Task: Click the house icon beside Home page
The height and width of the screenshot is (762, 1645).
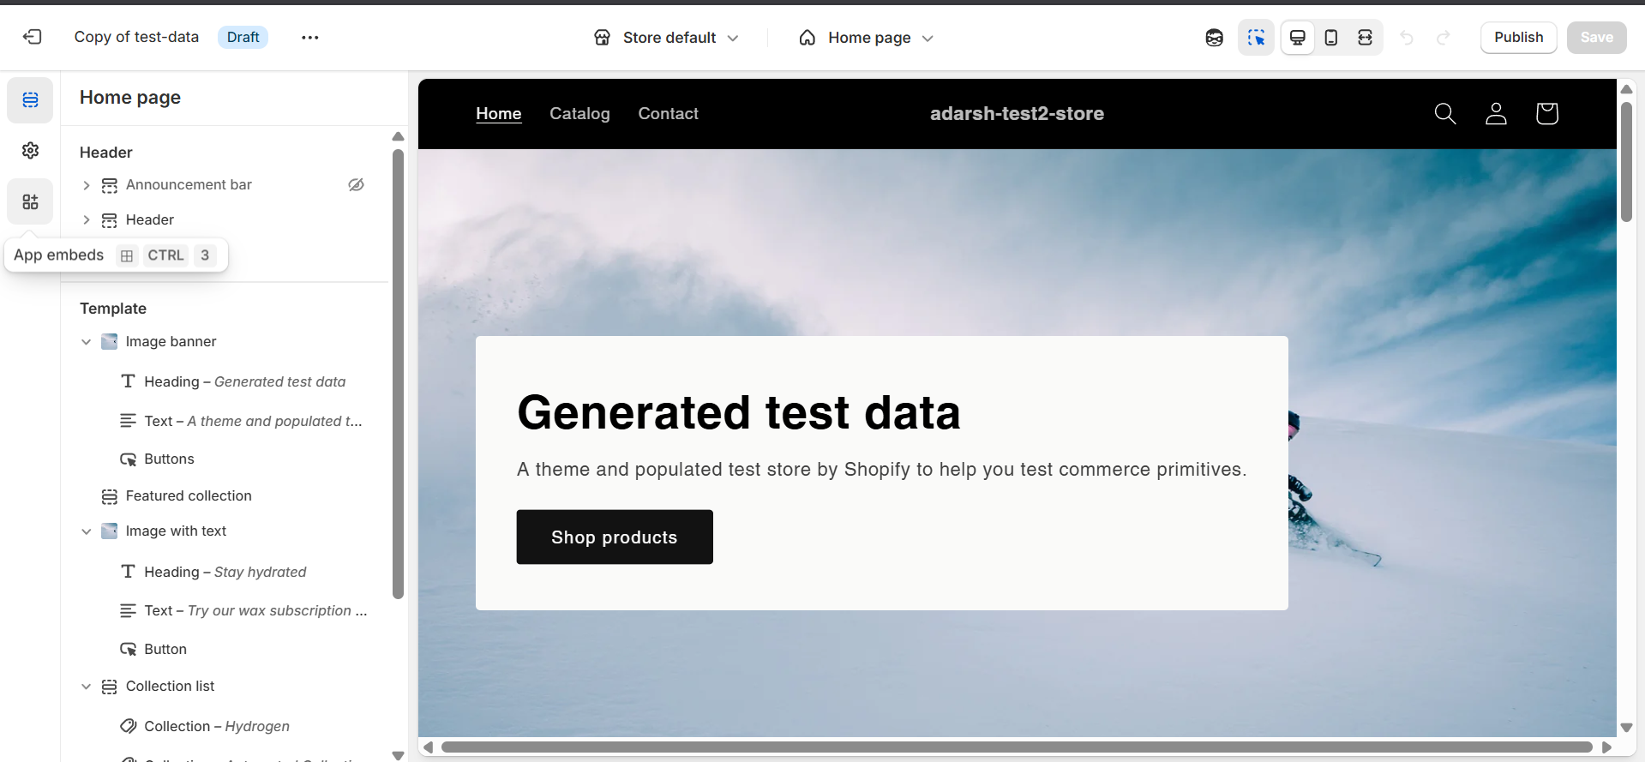Action: coord(807,38)
